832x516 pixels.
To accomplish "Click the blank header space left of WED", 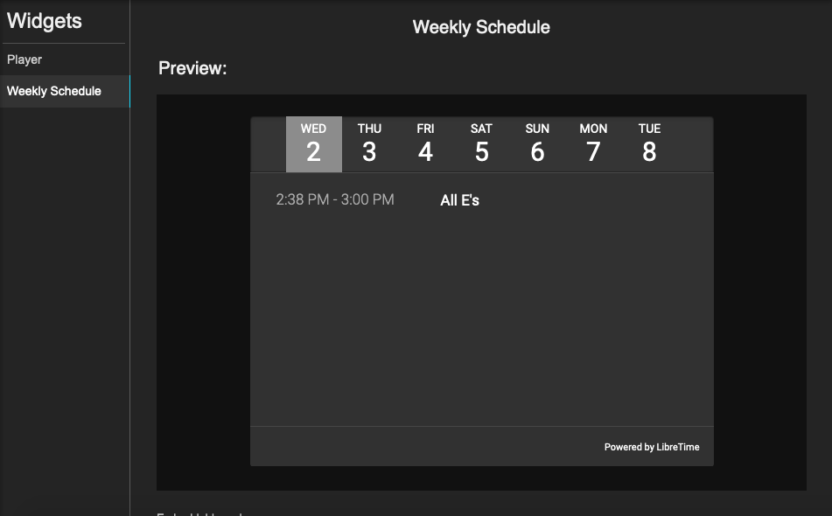I will (268, 144).
